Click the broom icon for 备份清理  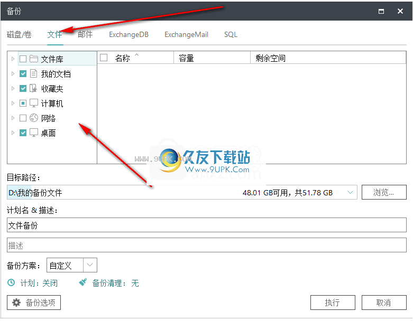pyautogui.click(x=82, y=282)
